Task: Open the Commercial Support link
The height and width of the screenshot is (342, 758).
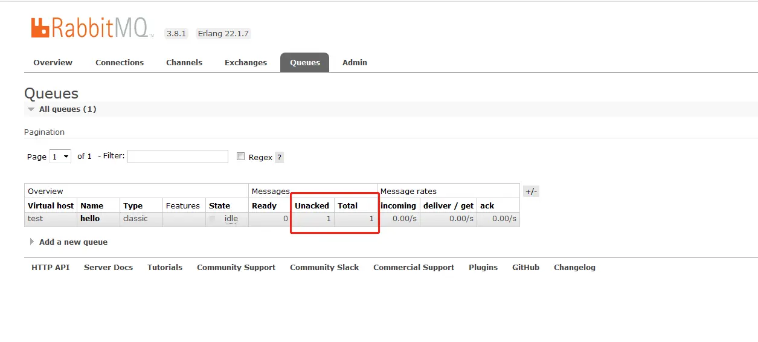Action: point(414,267)
